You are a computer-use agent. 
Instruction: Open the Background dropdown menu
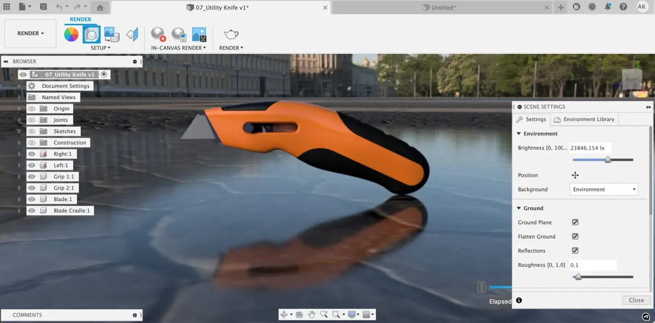(x=604, y=190)
